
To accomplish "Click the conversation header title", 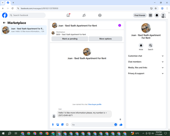I will coord(78,26).
